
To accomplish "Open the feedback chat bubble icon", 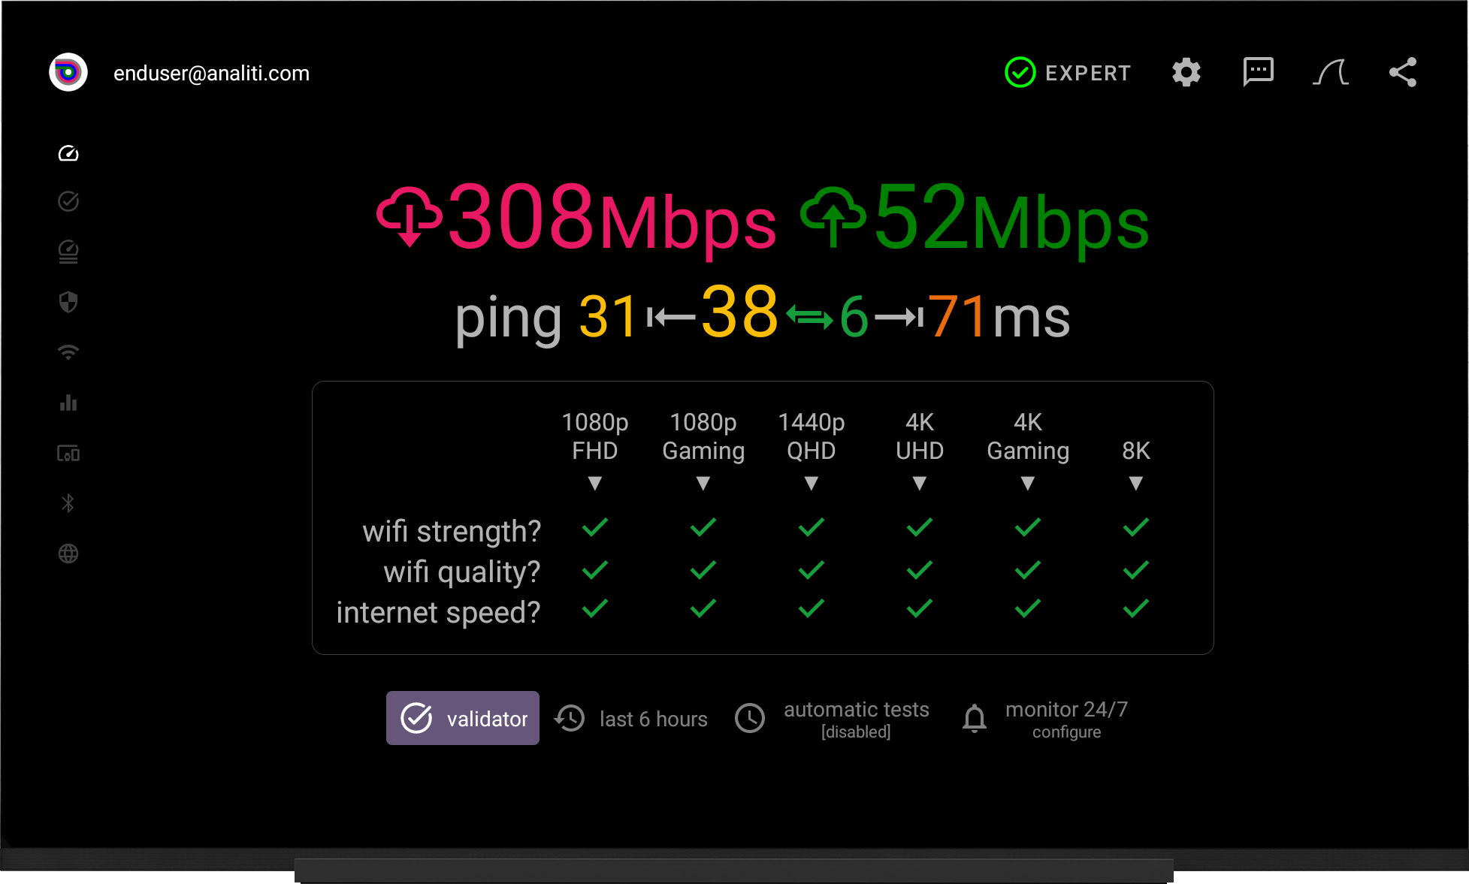I will click(1259, 73).
